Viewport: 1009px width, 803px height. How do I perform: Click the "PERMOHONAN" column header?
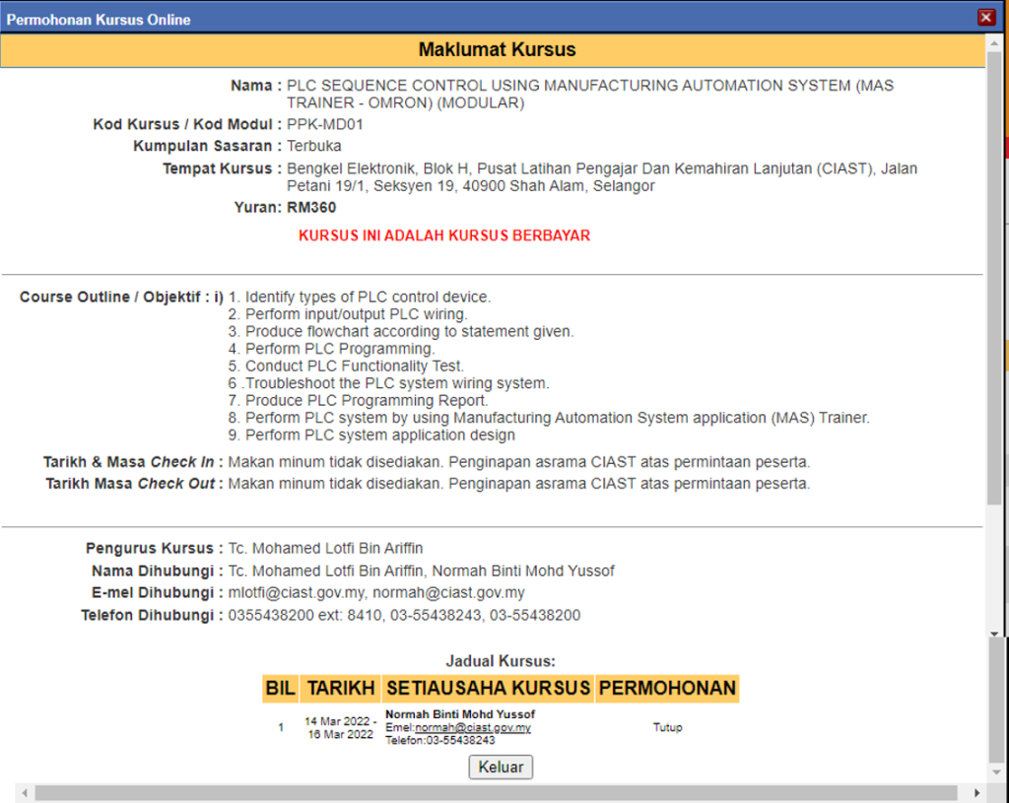(667, 689)
